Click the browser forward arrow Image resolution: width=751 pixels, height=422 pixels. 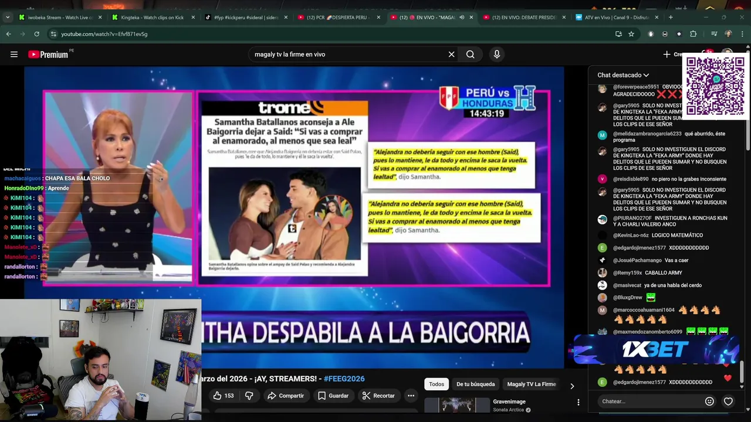point(22,34)
